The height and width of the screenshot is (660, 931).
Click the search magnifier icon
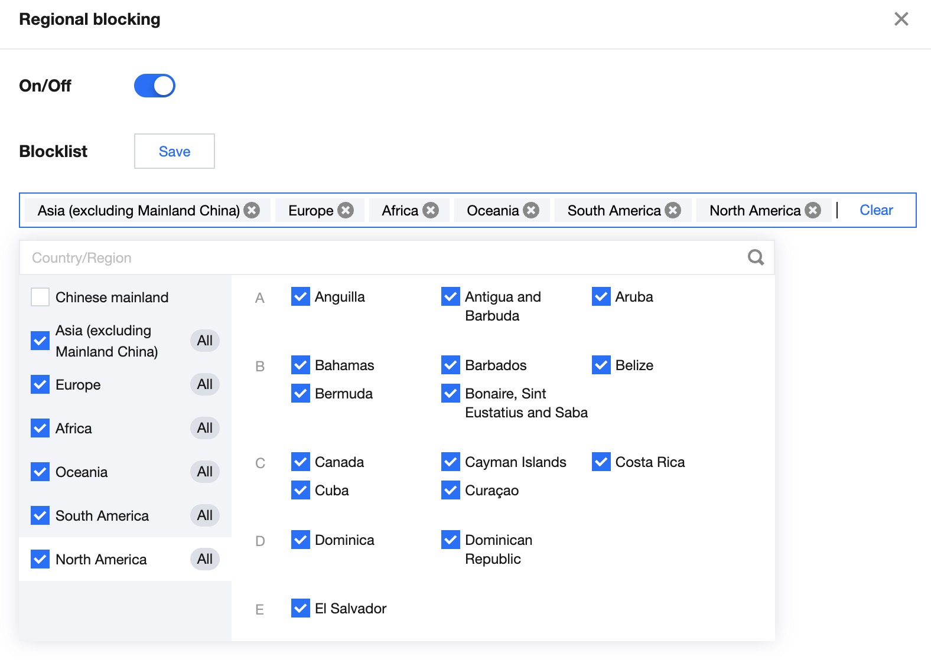coord(756,257)
